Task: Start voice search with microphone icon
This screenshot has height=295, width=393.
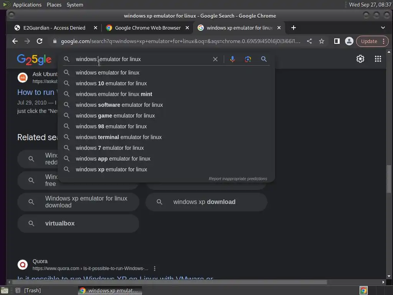Action: click(x=232, y=59)
